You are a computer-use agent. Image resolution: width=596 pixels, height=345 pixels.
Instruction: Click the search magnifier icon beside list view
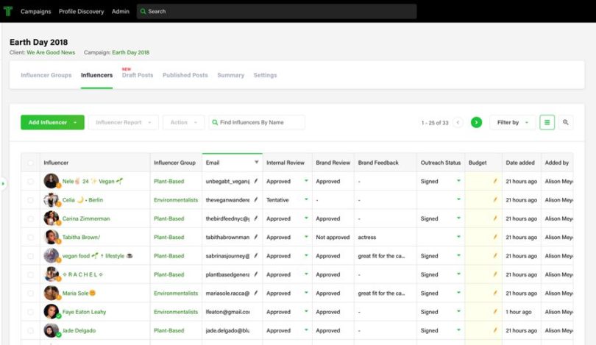[565, 123]
